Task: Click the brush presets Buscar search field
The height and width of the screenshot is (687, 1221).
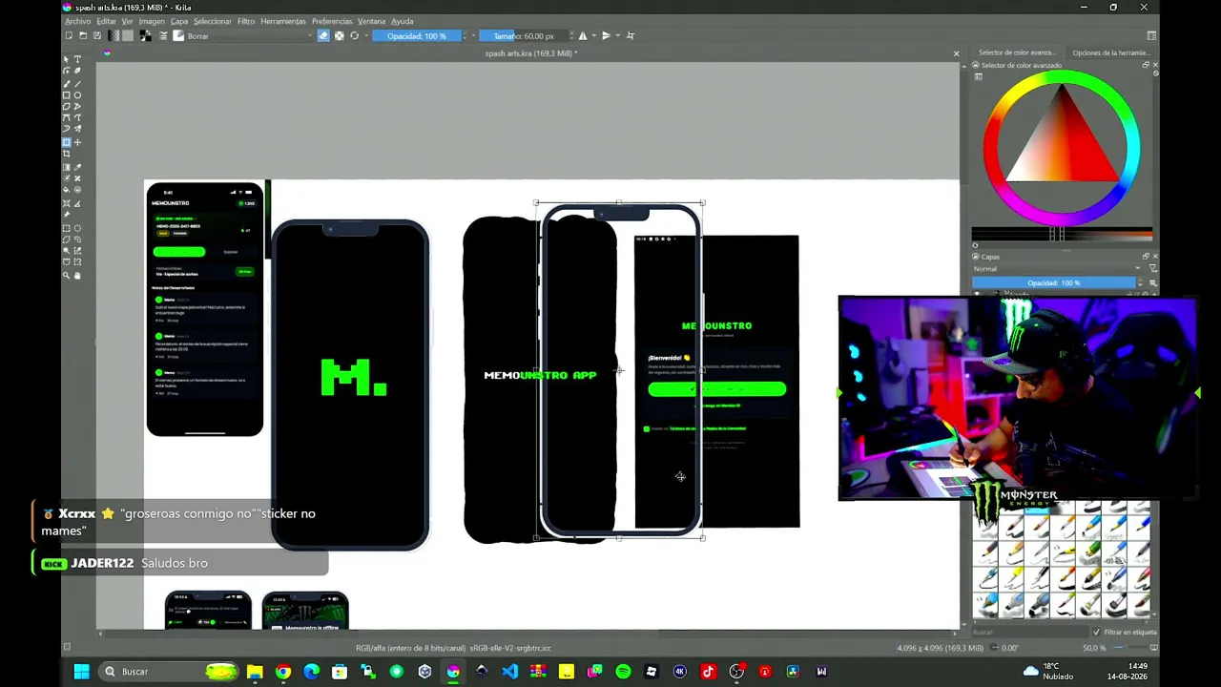Action: click(1028, 632)
